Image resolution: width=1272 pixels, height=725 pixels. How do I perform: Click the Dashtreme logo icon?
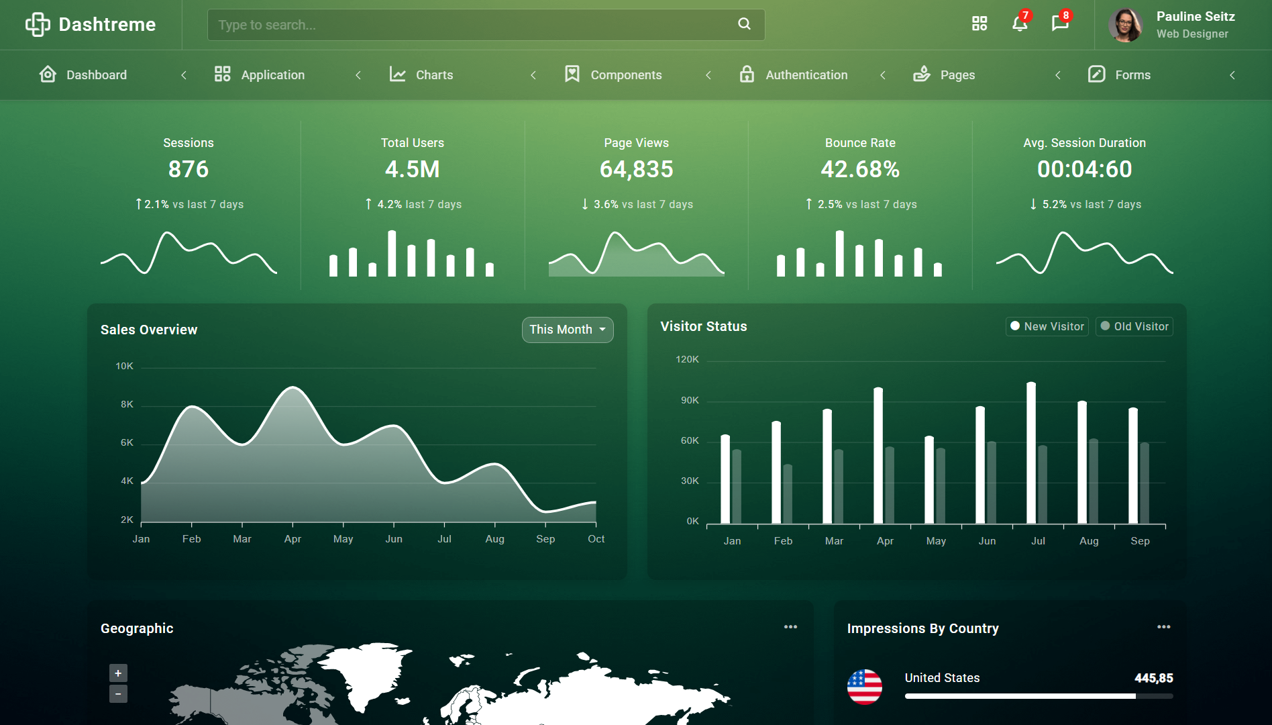click(38, 25)
